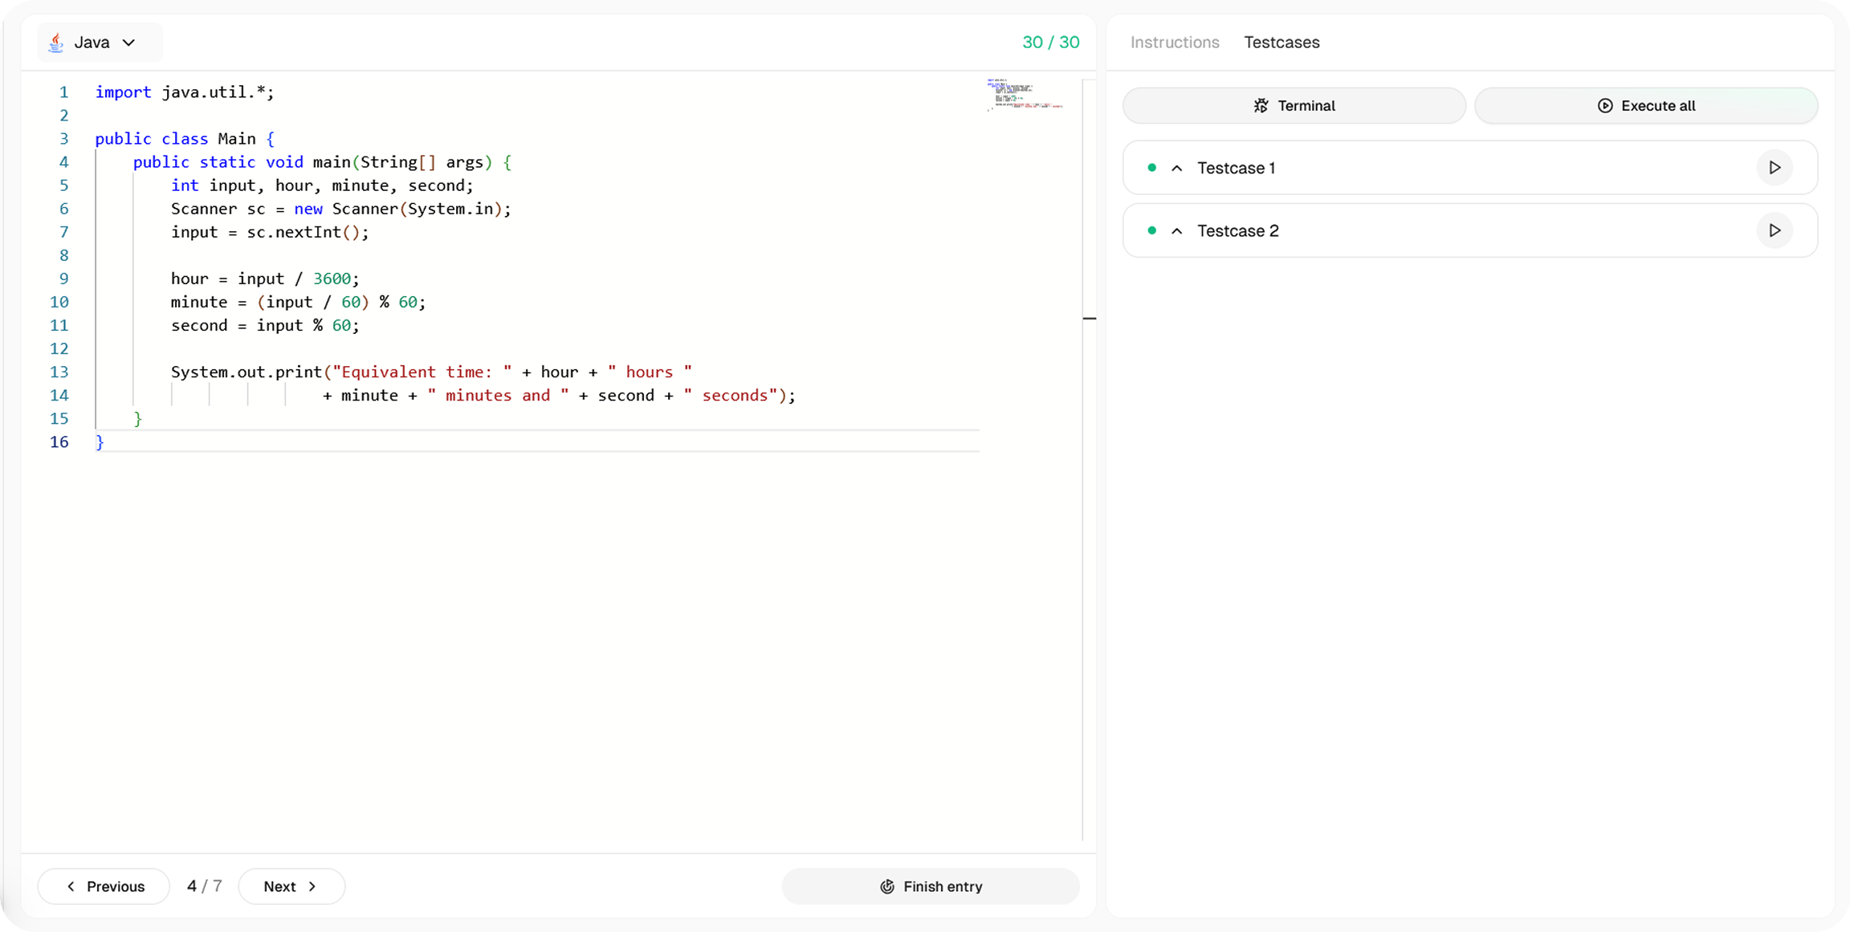The height and width of the screenshot is (932, 1850).
Task: Collapse Testcase 1 using its chevron
Action: [x=1177, y=168]
